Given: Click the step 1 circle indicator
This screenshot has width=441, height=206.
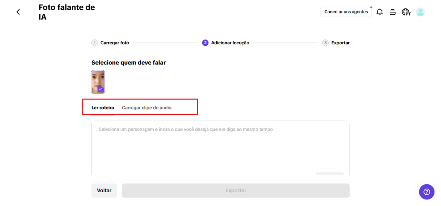Looking at the screenshot, I should 94,43.
